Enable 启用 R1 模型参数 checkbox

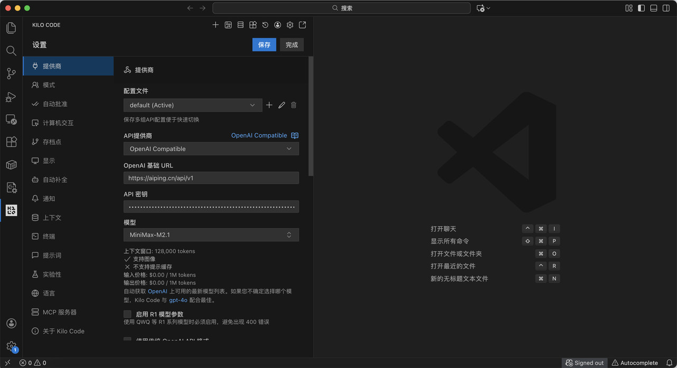[127, 314]
